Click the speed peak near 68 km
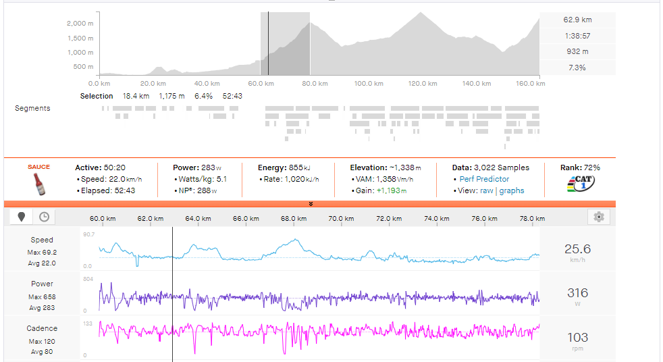The image size is (663, 362). pos(295,240)
